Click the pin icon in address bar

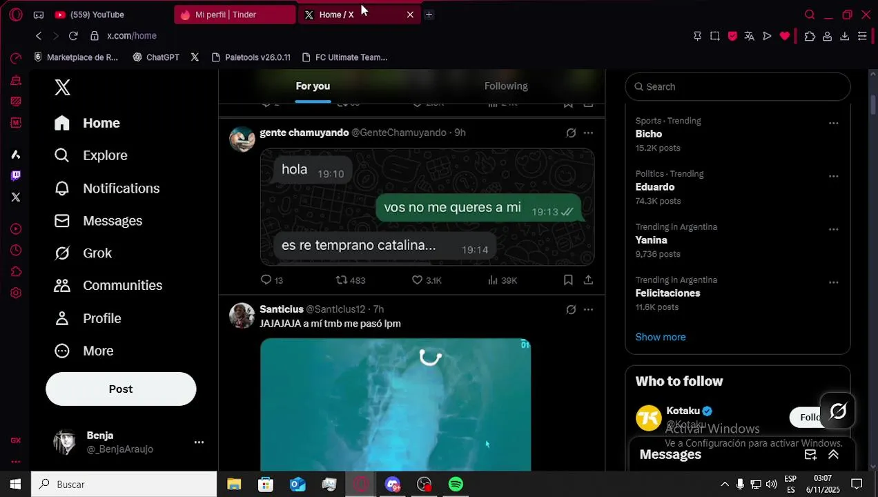[697, 36]
